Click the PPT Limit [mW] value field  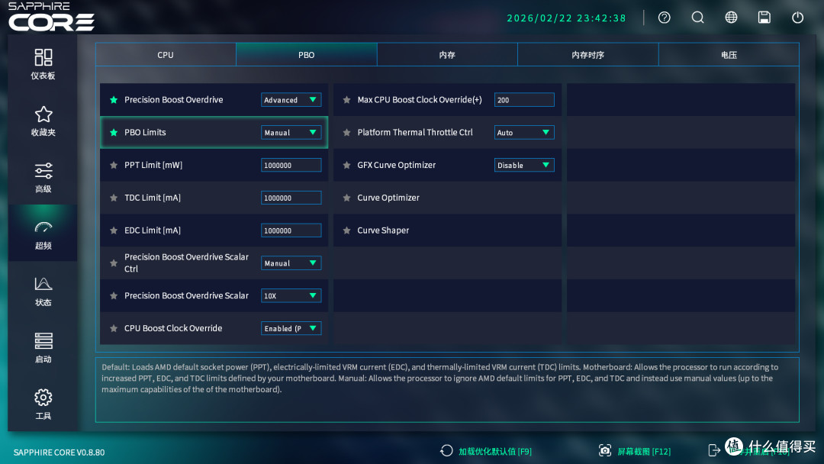pos(291,165)
